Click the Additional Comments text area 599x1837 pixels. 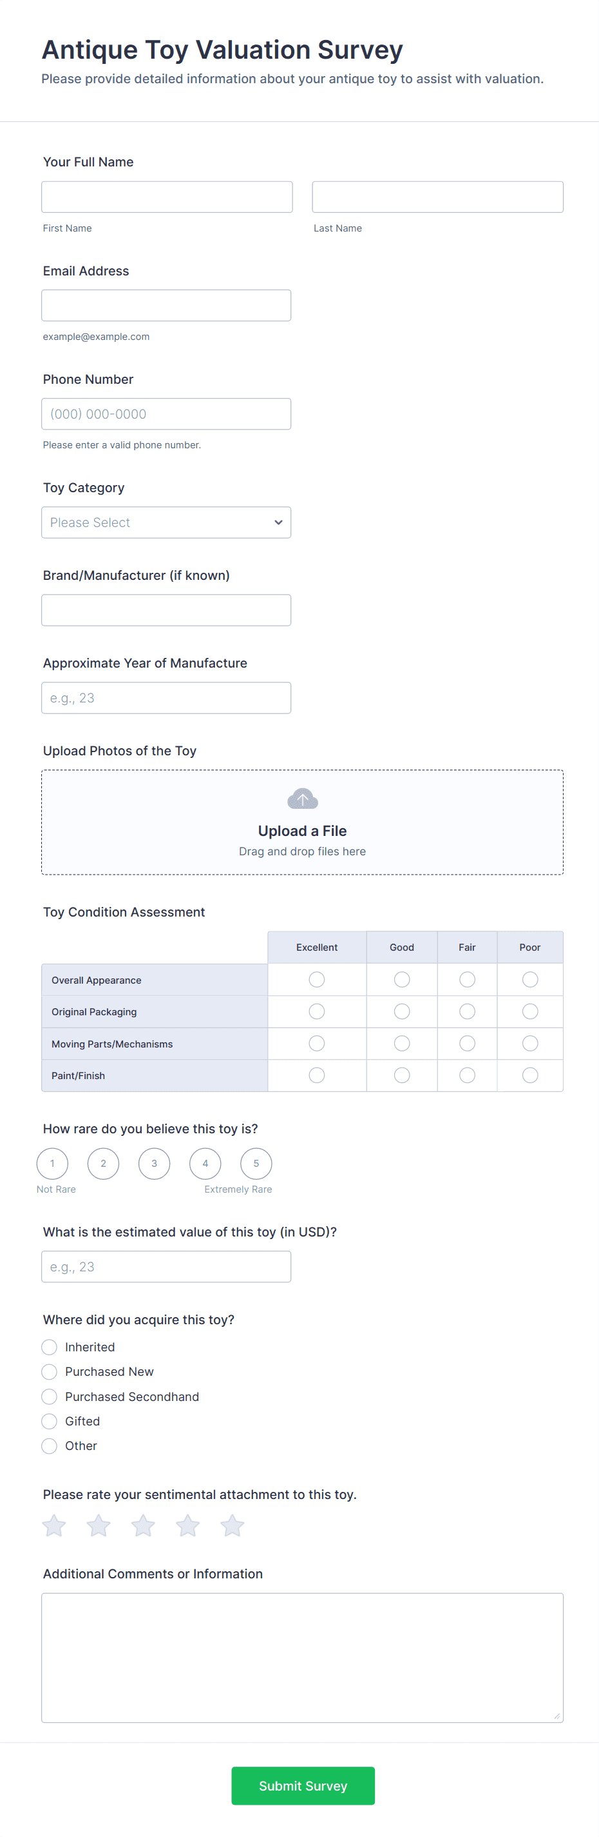302,1656
